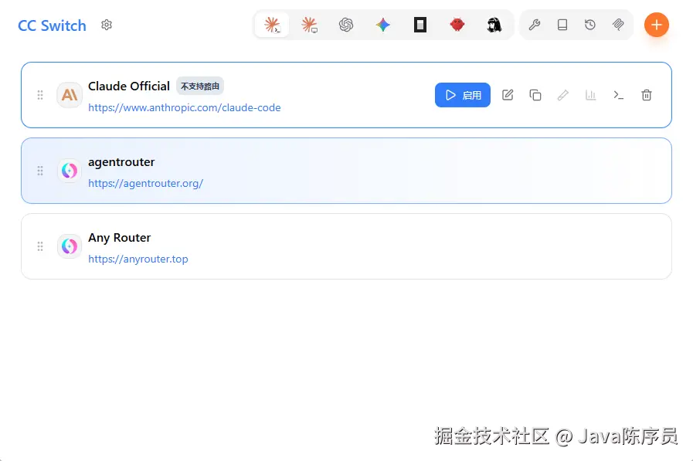Switch to the black square app tab

tap(420, 25)
